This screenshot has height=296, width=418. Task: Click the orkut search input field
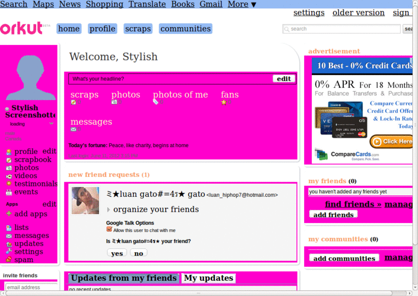click(x=342, y=29)
